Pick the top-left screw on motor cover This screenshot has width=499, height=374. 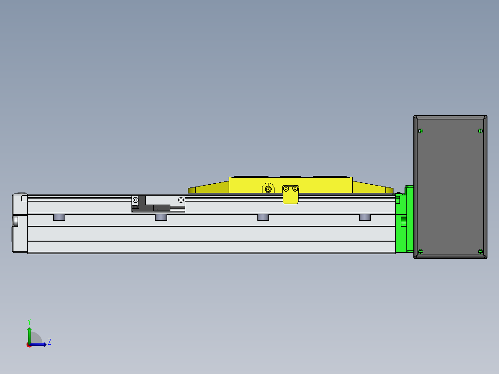pos(420,131)
